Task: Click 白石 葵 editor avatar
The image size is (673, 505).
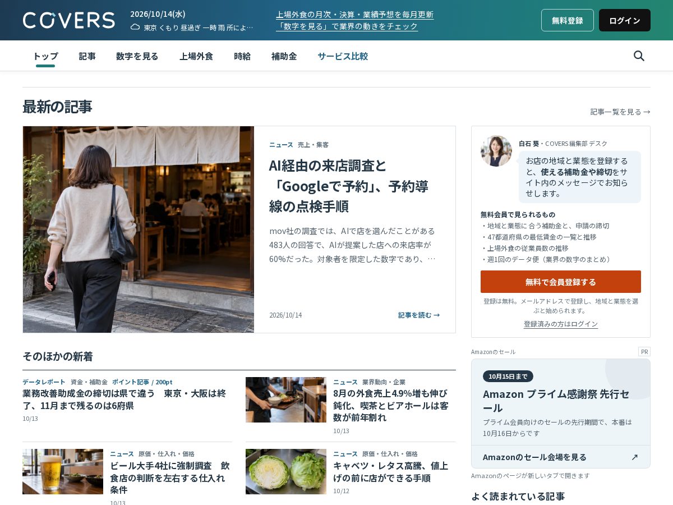Action: point(496,151)
